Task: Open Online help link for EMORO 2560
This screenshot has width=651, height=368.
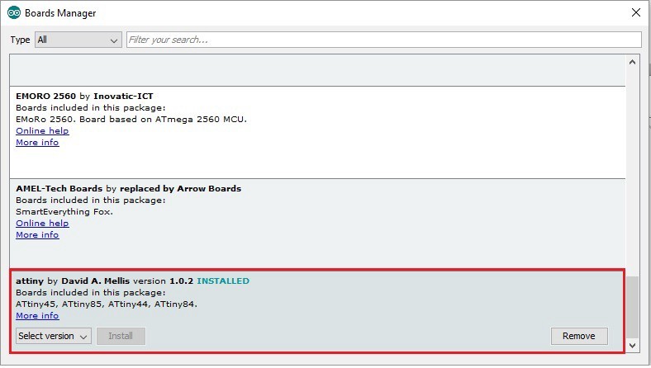Action: tap(42, 130)
